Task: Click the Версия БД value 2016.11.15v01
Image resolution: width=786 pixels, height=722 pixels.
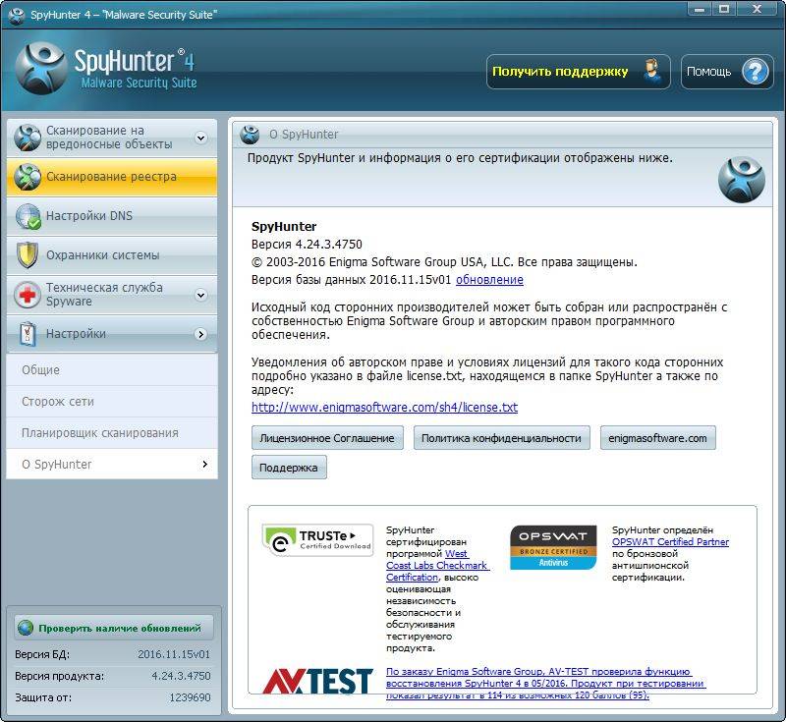Action: coord(174,654)
